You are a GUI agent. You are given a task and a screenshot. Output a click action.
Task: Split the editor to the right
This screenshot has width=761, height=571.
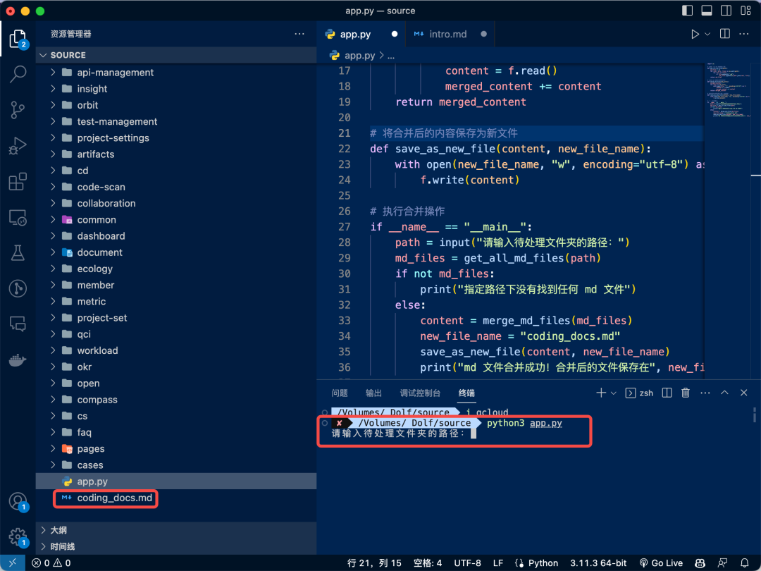coord(724,34)
